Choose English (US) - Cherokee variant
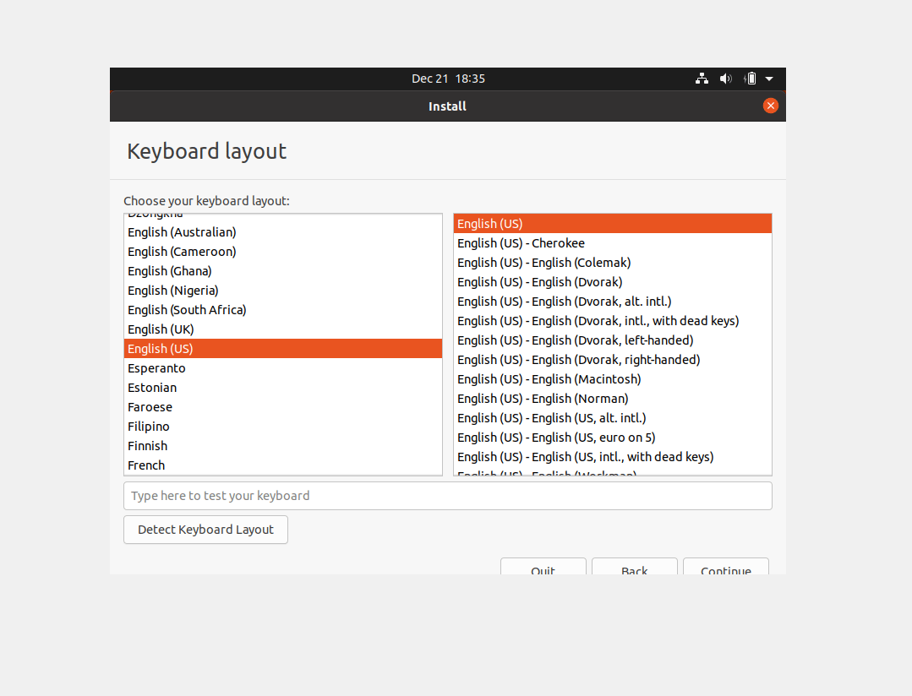Image resolution: width=912 pixels, height=696 pixels. (613, 243)
